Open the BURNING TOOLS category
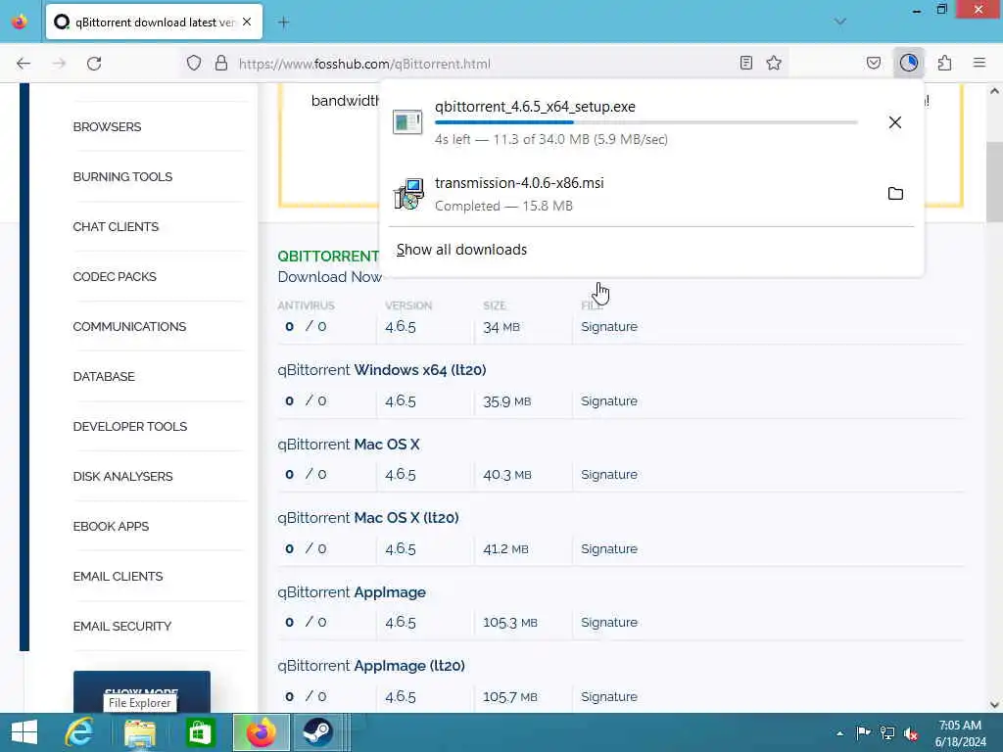Screen dimensions: 1003x752 click(122, 176)
